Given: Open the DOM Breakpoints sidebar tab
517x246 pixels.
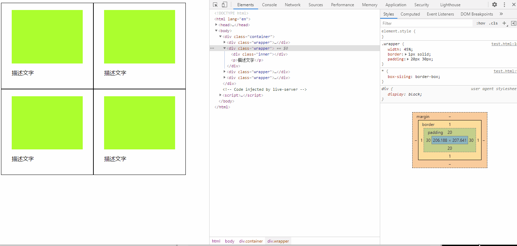Looking at the screenshot, I should point(477,14).
